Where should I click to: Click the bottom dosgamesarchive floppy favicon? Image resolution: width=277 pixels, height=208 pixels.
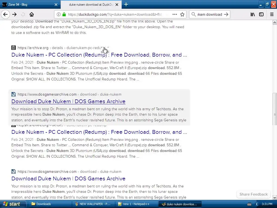(x=14, y=171)
